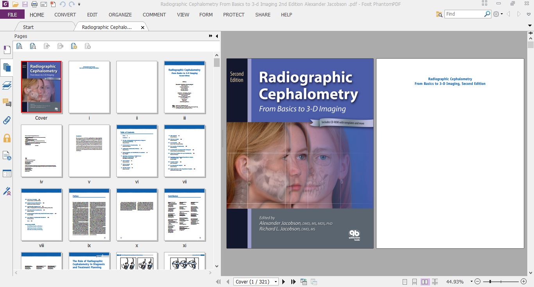Open the Digital Signatures panel icon
Image resolution: width=534 pixels, height=287 pixels.
click(x=7, y=191)
